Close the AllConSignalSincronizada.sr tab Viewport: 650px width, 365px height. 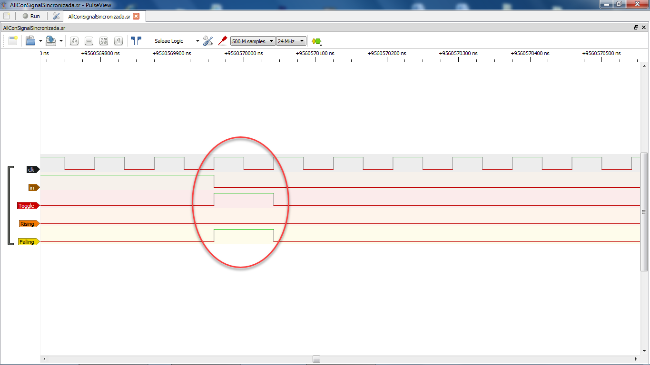click(x=136, y=16)
